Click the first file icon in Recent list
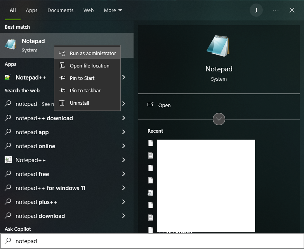This screenshot has width=304, height=249. [151, 143]
